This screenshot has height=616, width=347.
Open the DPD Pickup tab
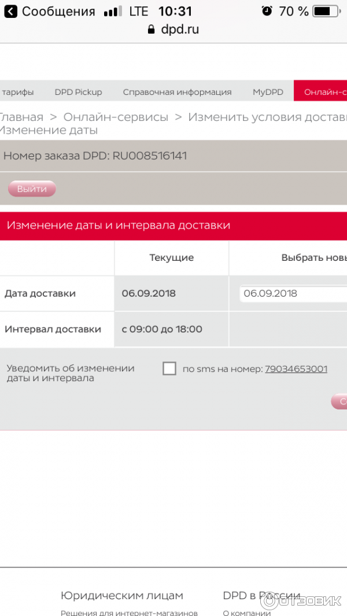tap(78, 92)
